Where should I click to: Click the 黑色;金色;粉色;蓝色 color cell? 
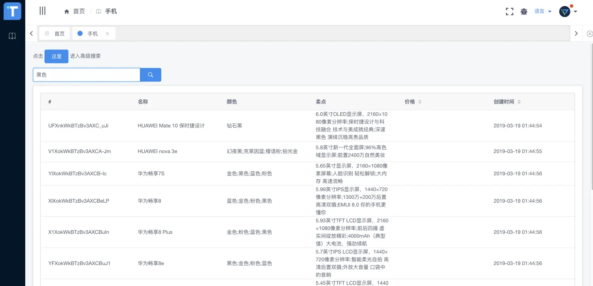tap(249, 263)
